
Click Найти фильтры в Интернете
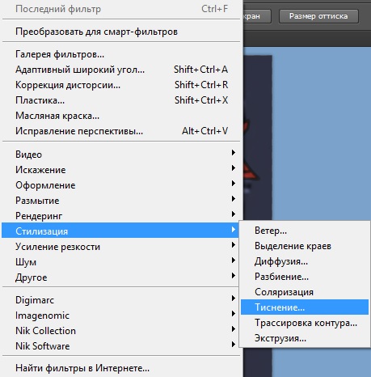[120, 368]
